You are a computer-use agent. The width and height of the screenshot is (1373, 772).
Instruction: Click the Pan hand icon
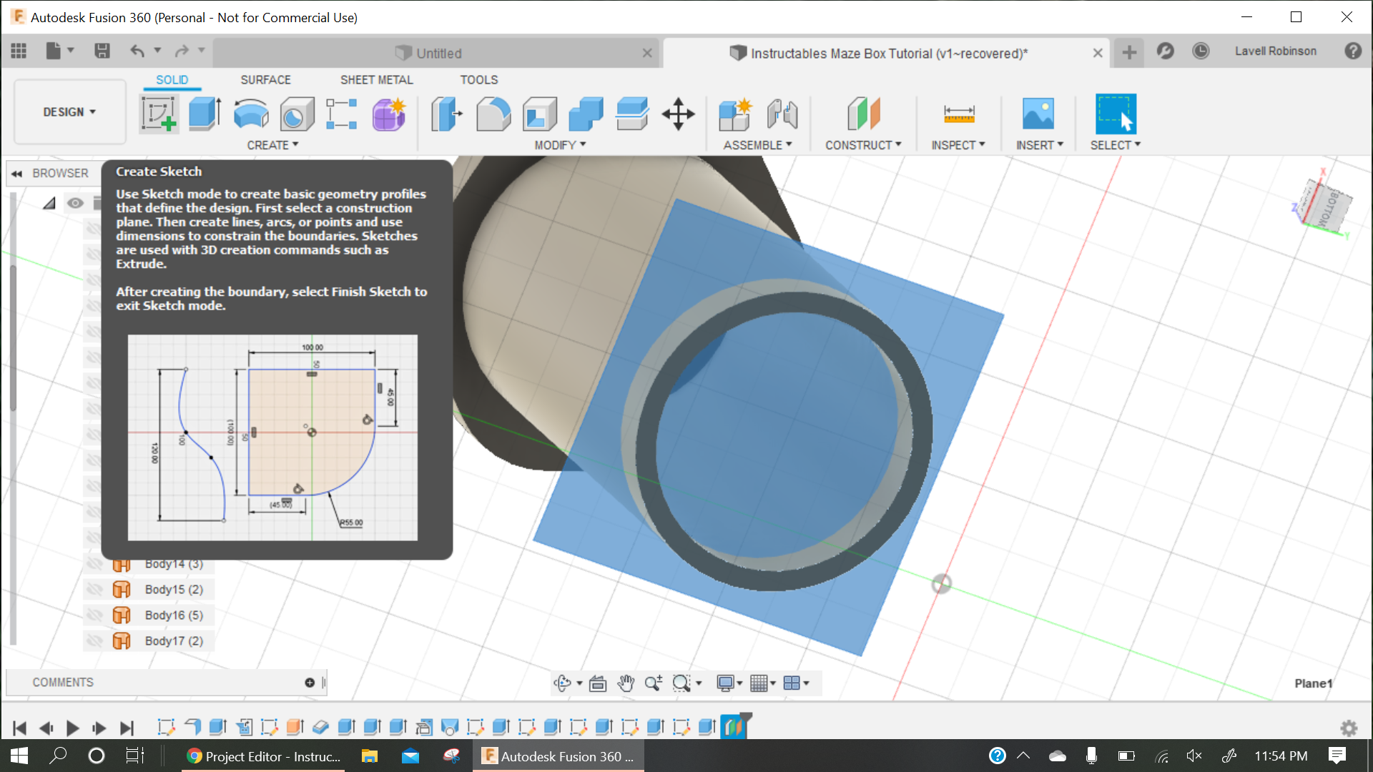click(626, 683)
